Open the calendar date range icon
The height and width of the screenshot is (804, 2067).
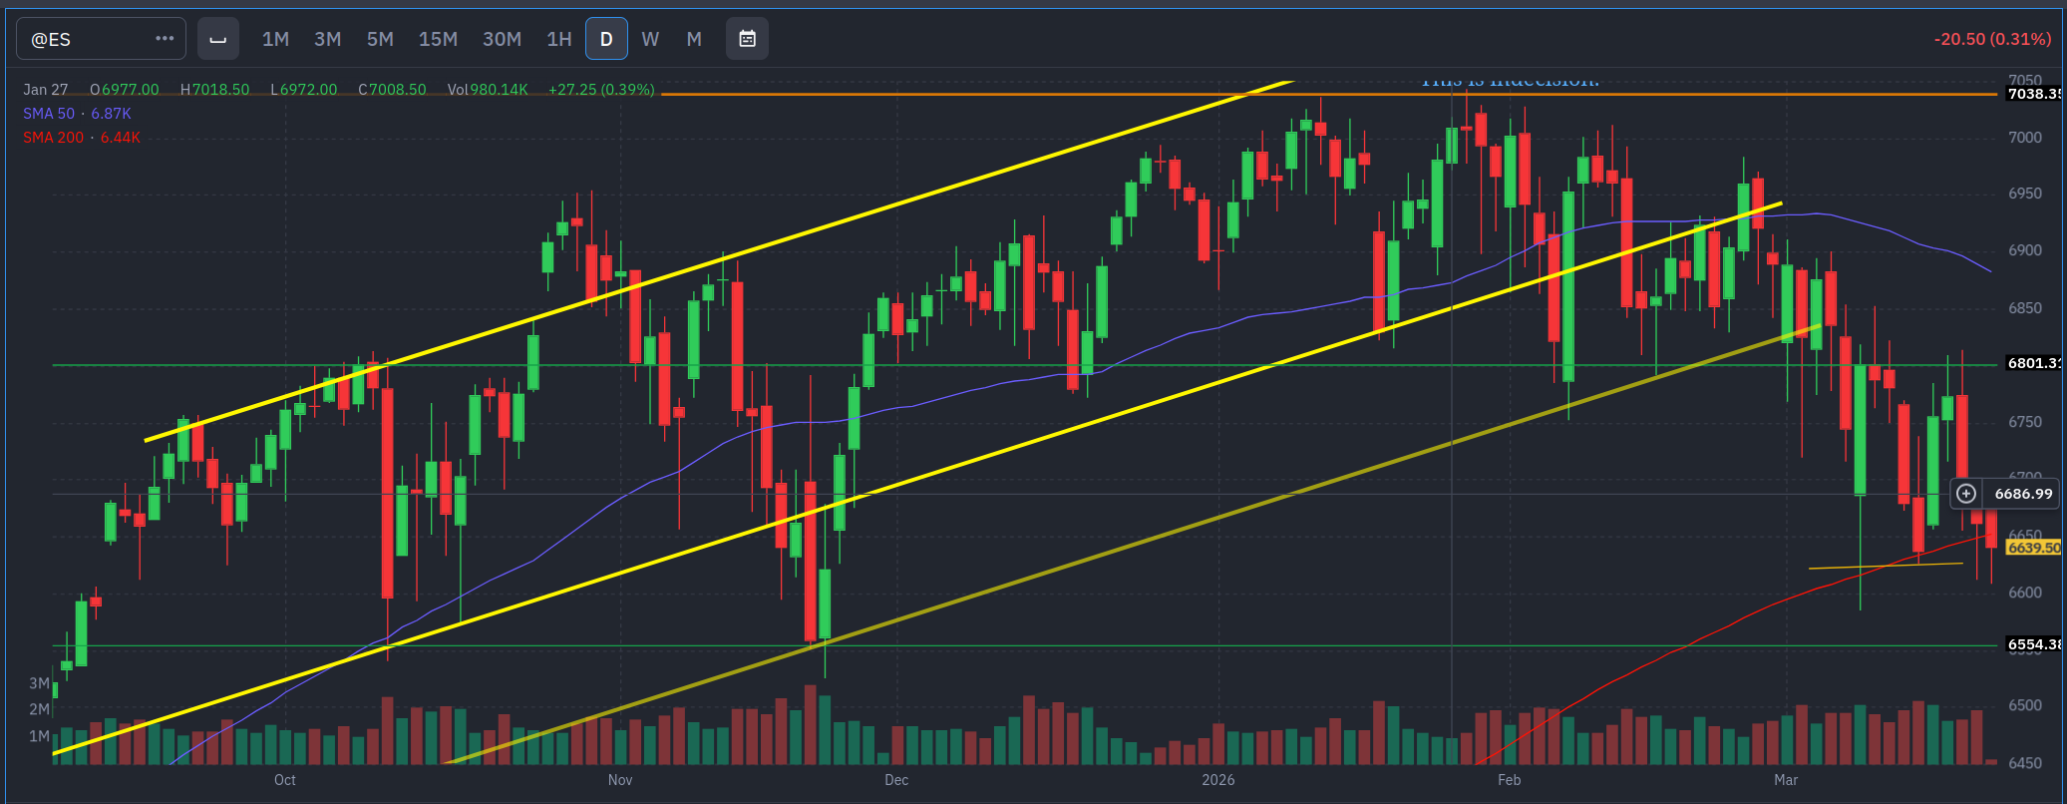(x=747, y=39)
